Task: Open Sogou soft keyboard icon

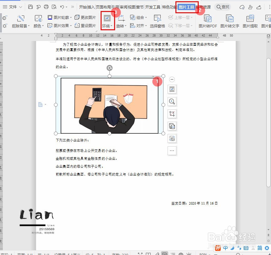Action: (246, 248)
